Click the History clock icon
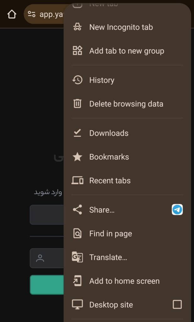 click(x=77, y=80)
